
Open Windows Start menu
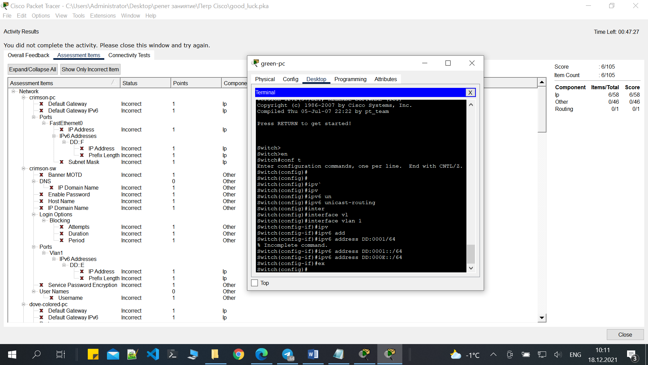coord(12,354)
